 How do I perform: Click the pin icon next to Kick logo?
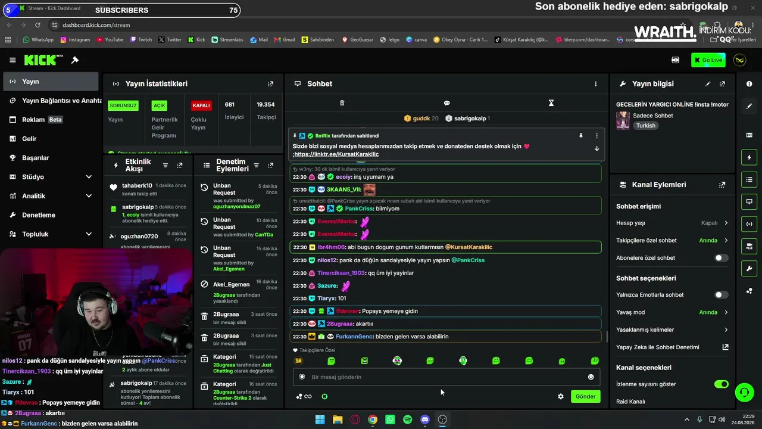coord(75,60)
